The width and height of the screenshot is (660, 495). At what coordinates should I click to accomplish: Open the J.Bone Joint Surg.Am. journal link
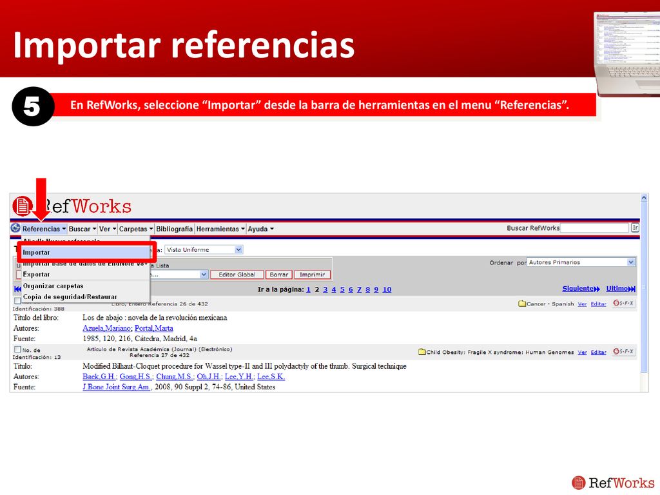(117, 387)
